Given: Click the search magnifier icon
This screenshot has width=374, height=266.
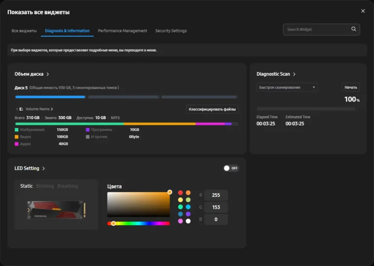Looking at the screenshot, I should (x=354, y=29).
